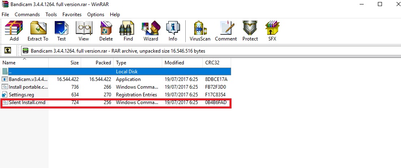
Task: Click CRC value 8DBCE17A
Action: pos(216,79)
